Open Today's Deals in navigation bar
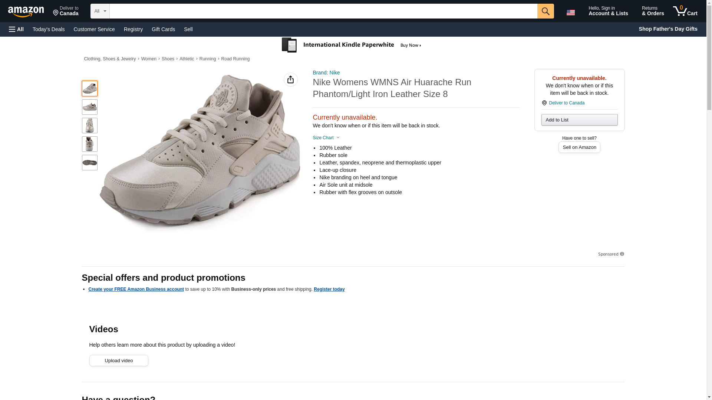Viewport: 712px width, 400px height. tap(49, 29)
